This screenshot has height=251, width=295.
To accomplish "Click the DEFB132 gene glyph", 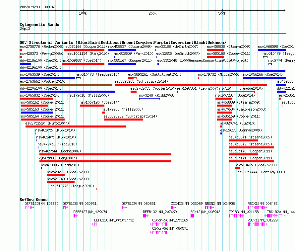I will tap(146, 216).
